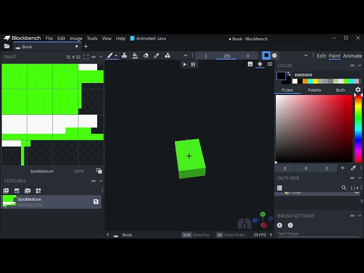Expand the tool list overflow chevron
The height and width of the screenshot is (273, 364).
click(185, 56)
